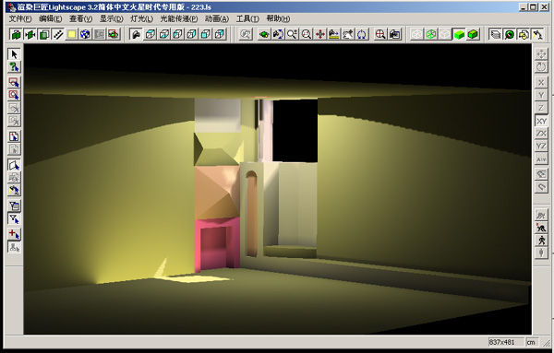Open the 光能传递(P) menu

pyautogui.click(x=179, y=18)
